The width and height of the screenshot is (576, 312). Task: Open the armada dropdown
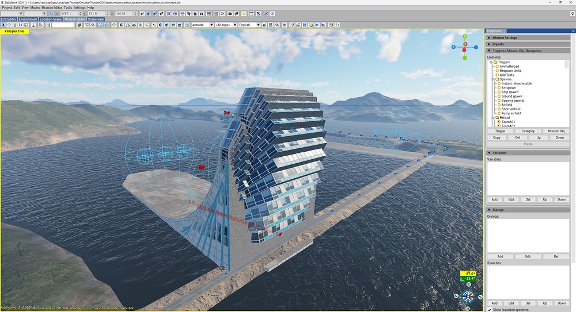pyautogui.click(x=202, y=25)
